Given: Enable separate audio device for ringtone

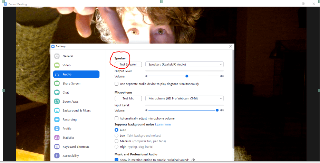Looking at the screenshot, I should pyautogui.click(x=117, y=84).
